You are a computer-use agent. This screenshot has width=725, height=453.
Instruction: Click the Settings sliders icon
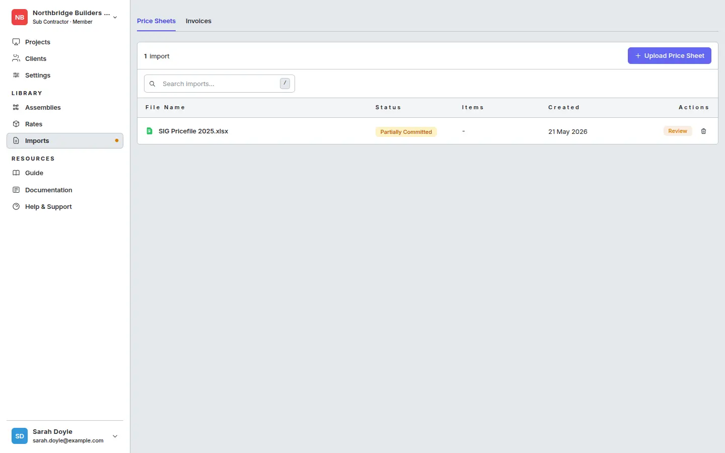click(x=16, y=75)
